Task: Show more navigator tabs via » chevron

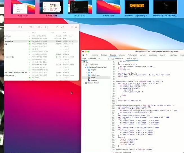Action: 99,59
